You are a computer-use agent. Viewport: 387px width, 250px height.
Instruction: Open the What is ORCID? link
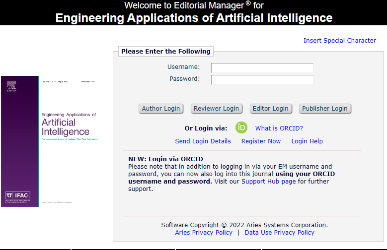click(x=279, y=128)
